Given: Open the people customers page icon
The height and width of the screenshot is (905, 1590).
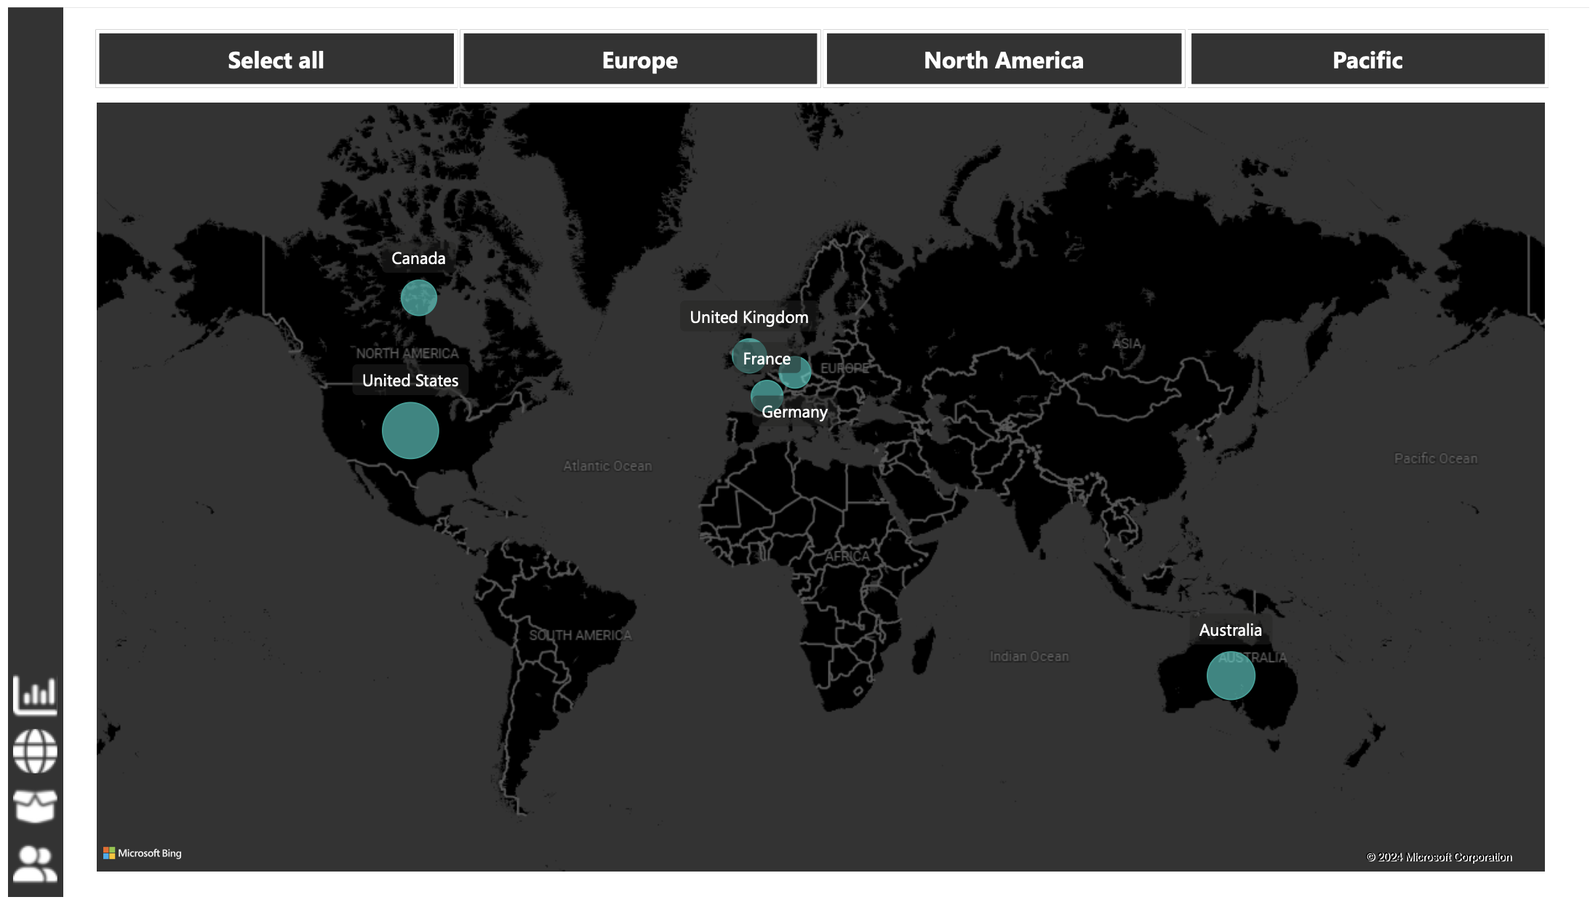Looking at the screenshot, I should 35,864.
